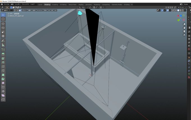
Task: Select the Move tool
Action: click(x=3, y=24)
